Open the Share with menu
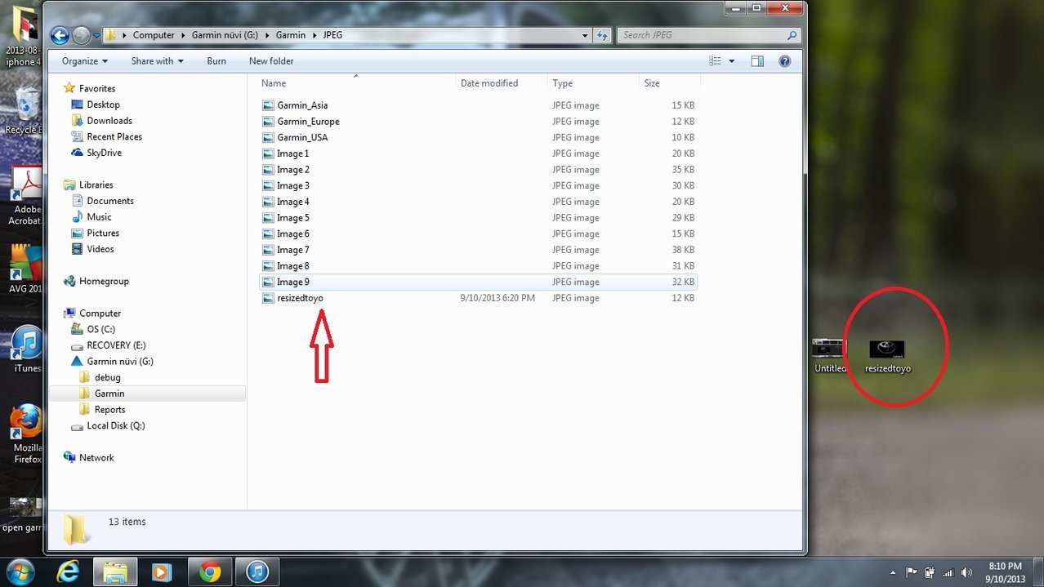 (157, 61)
